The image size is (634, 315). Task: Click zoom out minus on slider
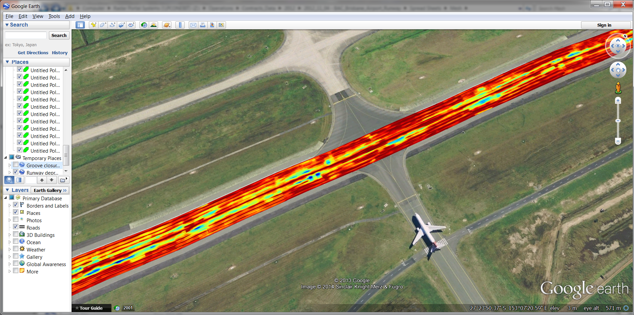point(618,141)
